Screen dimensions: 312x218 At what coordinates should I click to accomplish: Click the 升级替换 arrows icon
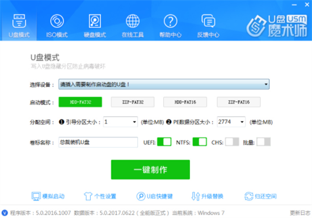click(195, 196)
